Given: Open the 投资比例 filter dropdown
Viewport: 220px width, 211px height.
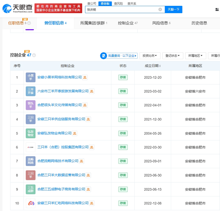Looking at the screenshot, I should (150, 55).
